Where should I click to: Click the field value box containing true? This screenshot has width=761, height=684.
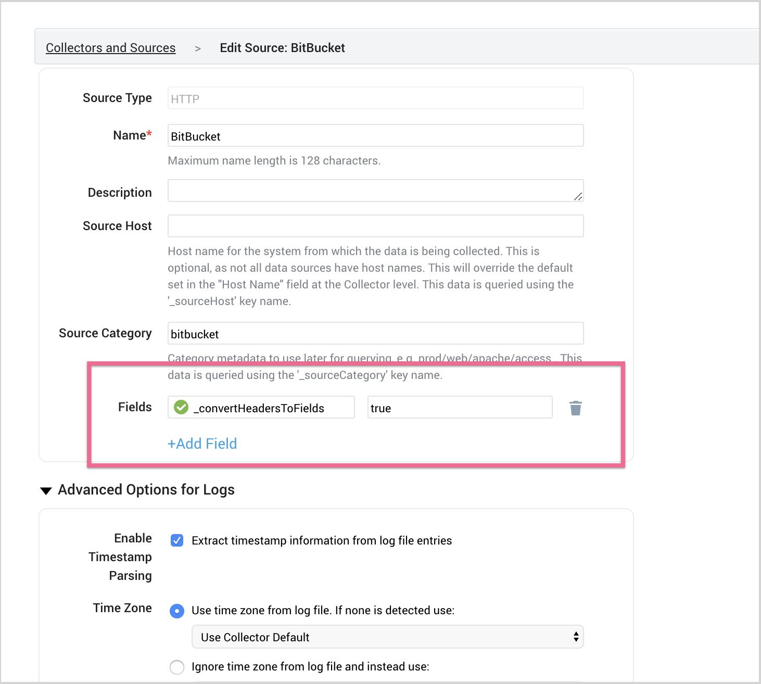[459, 408]
